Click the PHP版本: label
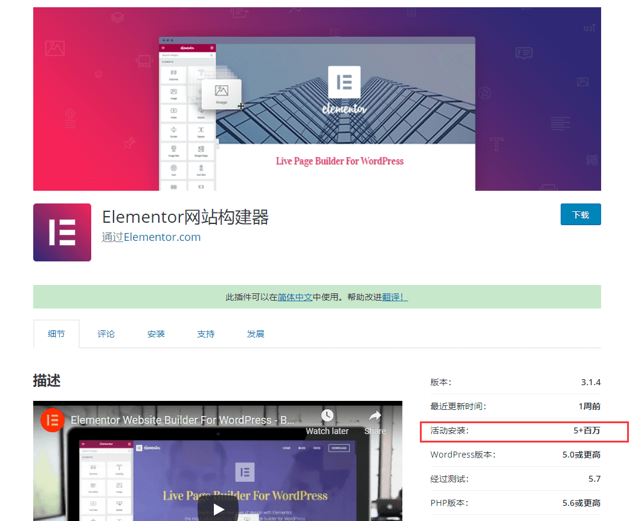Screen dimensions: 641x521 coord(449,503)
